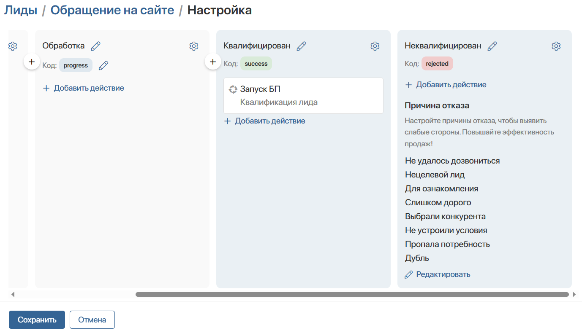Select the reason Не устроили условия
This screenshot has width=582, height=333.
[446, 230]
